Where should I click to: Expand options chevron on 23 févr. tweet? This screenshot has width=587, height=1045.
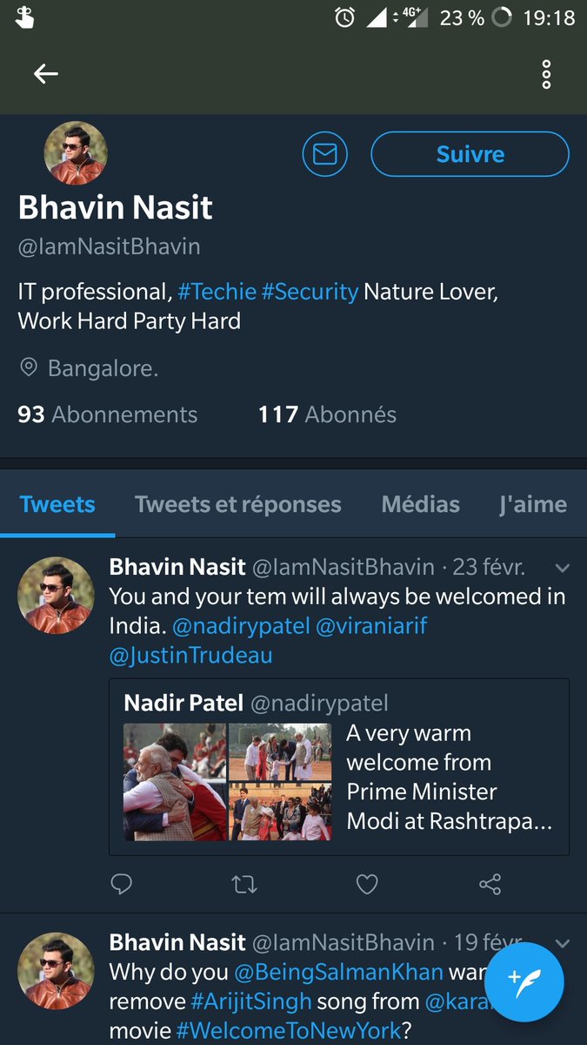[x=562, y=568]
